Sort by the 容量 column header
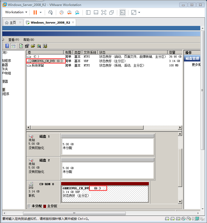 [175, 52]
